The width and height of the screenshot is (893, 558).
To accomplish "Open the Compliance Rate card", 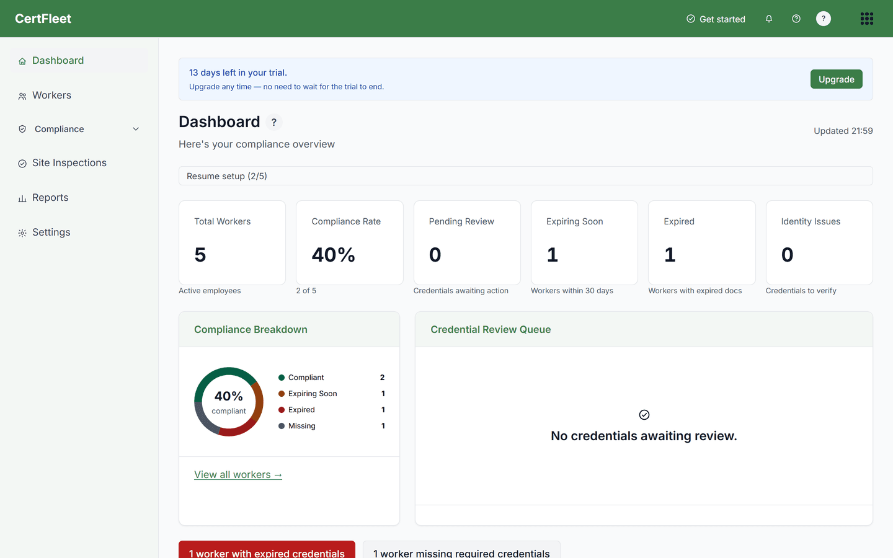I will pyautogui.click(x=350, y=242).
